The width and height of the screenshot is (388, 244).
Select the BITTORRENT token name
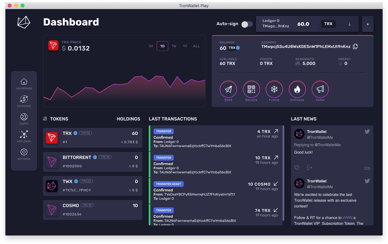coord(77,157)
